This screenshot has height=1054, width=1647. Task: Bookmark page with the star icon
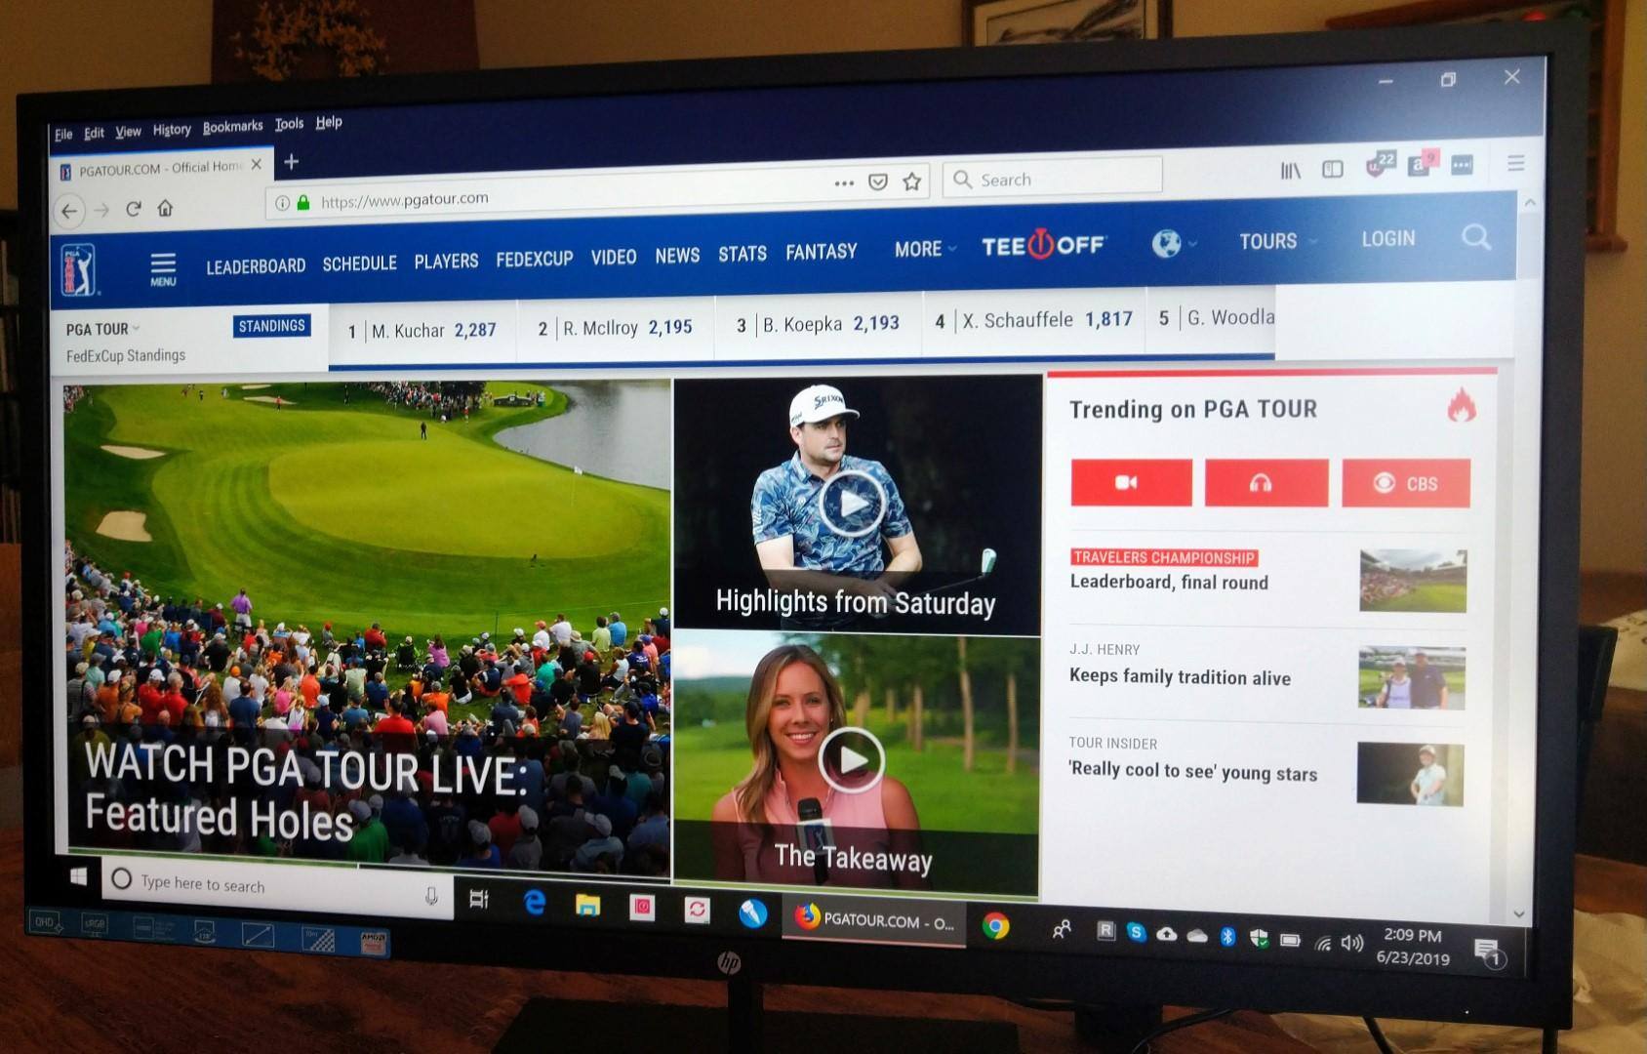coord(911,182)
